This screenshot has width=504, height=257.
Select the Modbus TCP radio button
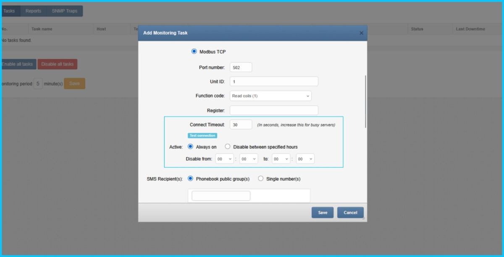click(x=194, y=52)
